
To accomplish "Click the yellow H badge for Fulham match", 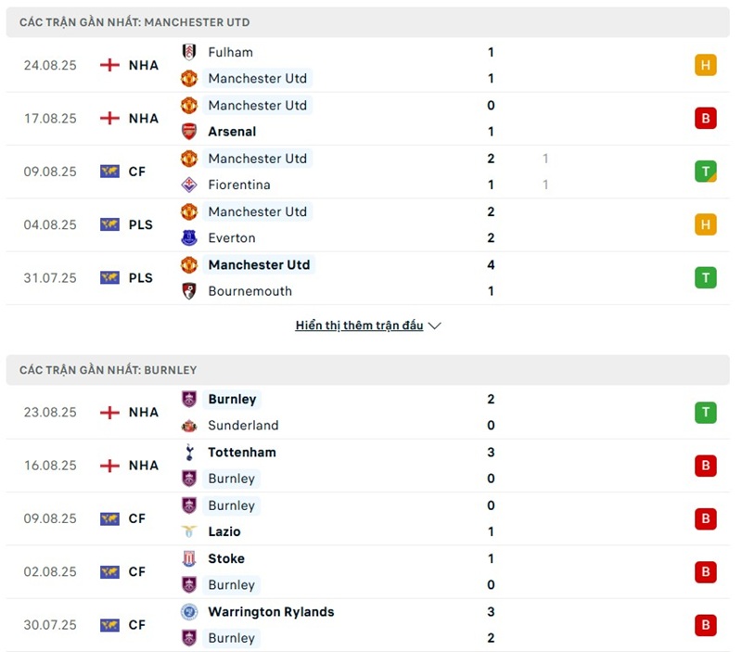I will pos(705,65).
